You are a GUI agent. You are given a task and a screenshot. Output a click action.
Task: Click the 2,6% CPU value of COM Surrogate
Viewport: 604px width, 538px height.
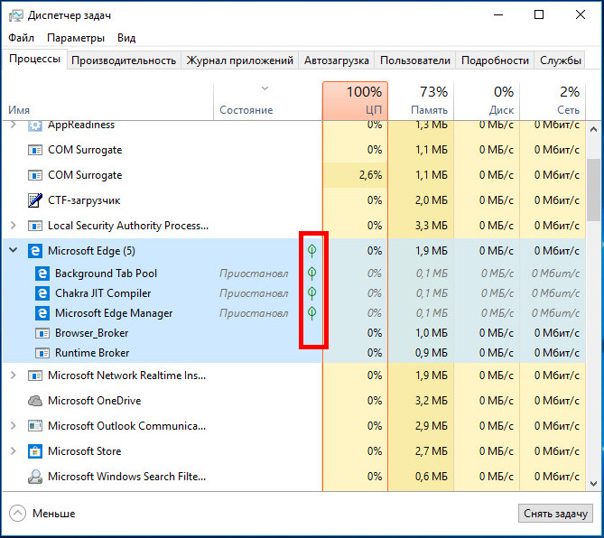pyautogui.click(x=370, y=175)
